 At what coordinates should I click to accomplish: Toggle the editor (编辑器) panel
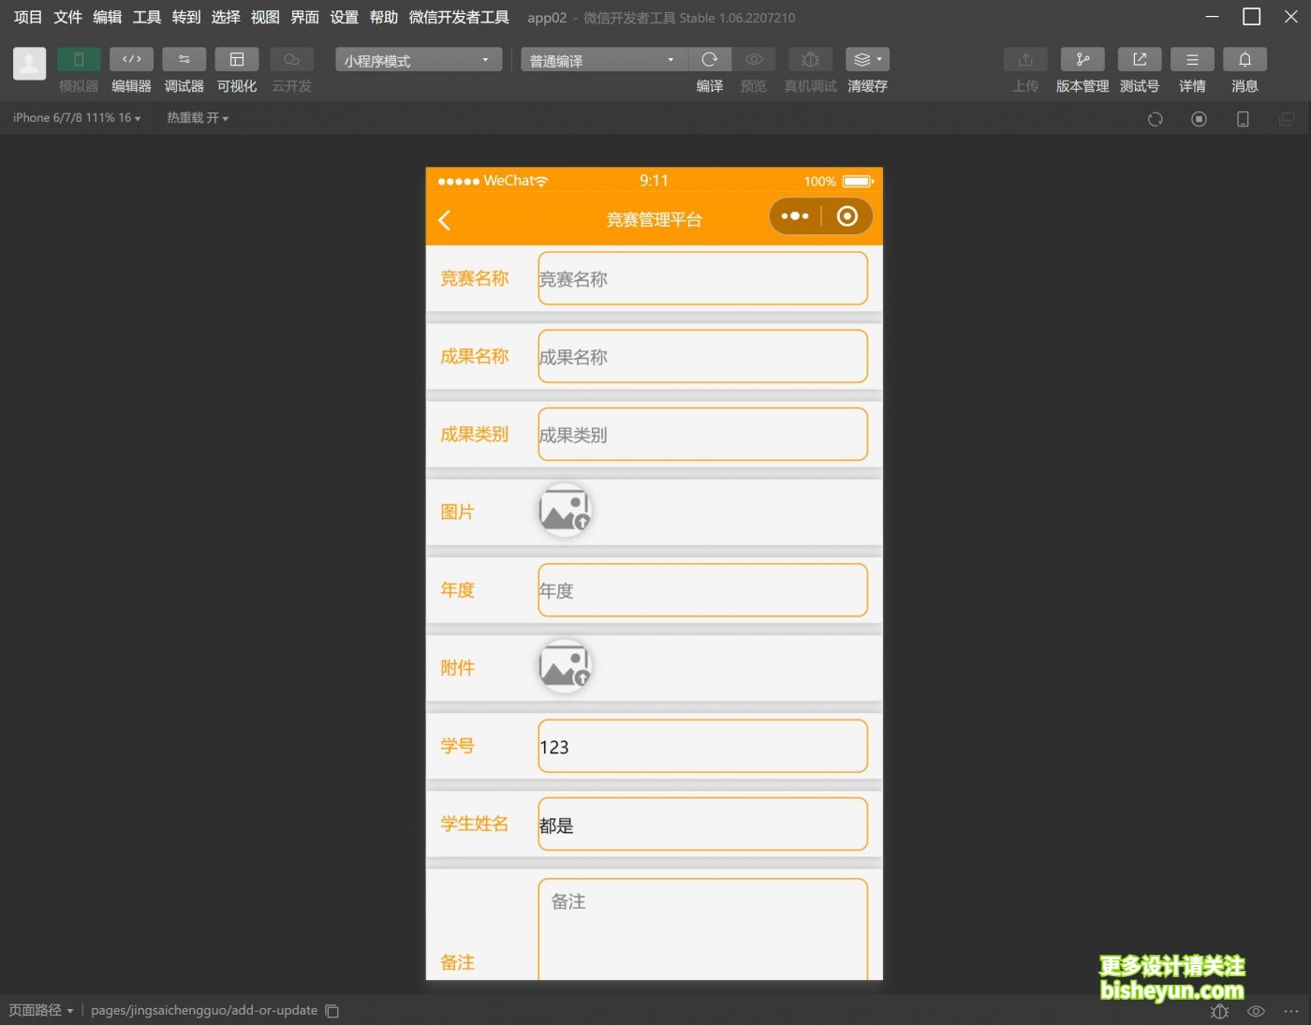click(x=131, y=60)
